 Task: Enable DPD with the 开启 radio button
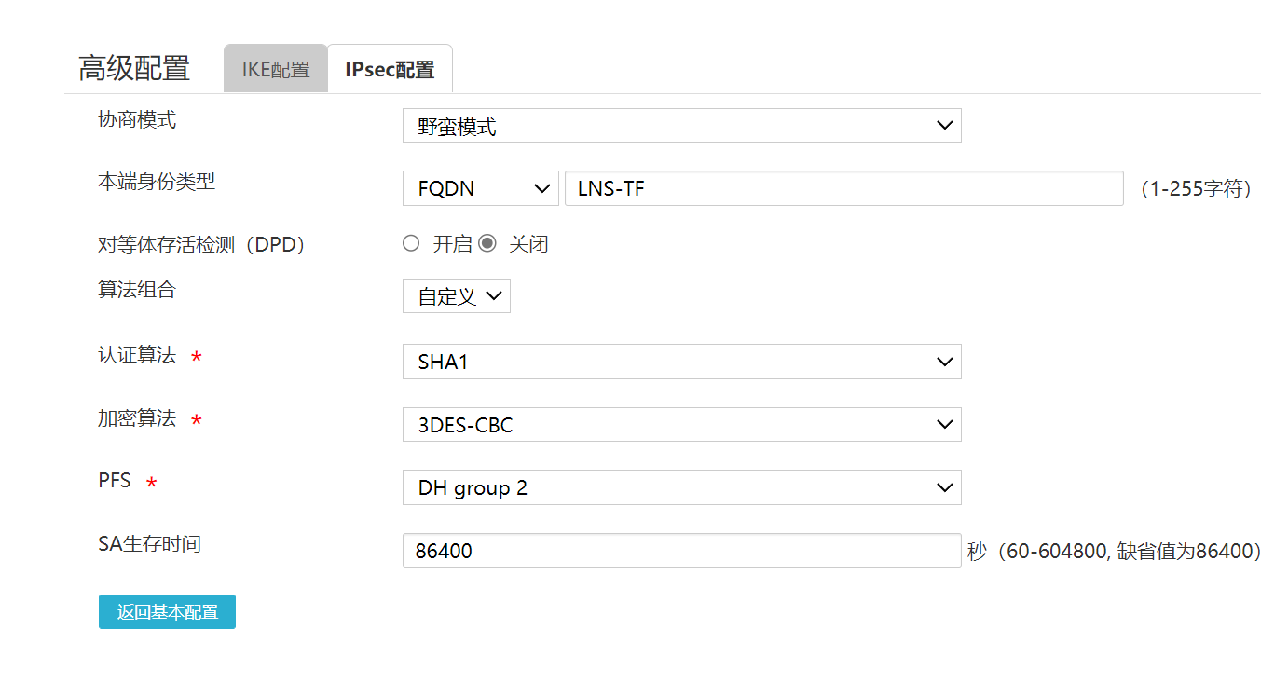pyautogui.click(x=411, y=244)
